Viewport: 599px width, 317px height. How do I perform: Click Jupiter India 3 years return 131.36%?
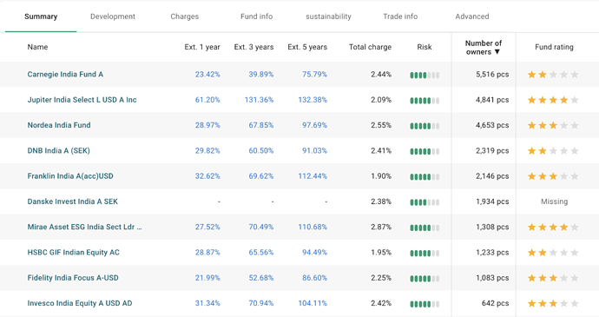[x=259, y=100]
